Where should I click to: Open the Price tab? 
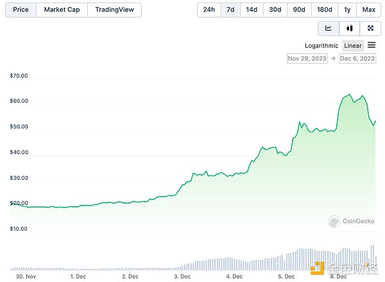tap(21, 10)
